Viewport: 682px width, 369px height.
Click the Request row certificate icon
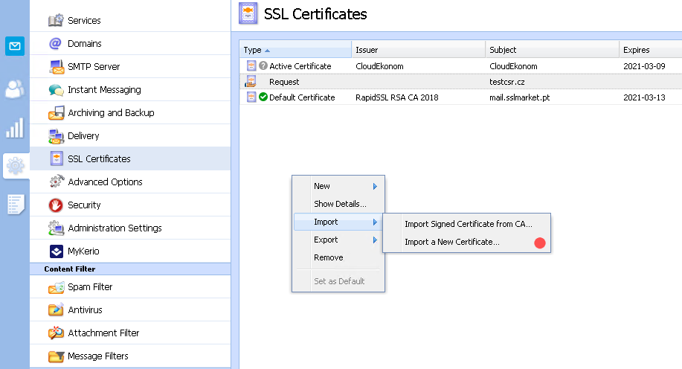pos(251,81)
